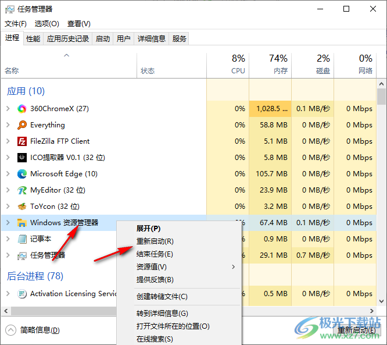Switch to the 服务 tab
The height and width of the screenshot is (345, 387).
[x=179, y=39]
